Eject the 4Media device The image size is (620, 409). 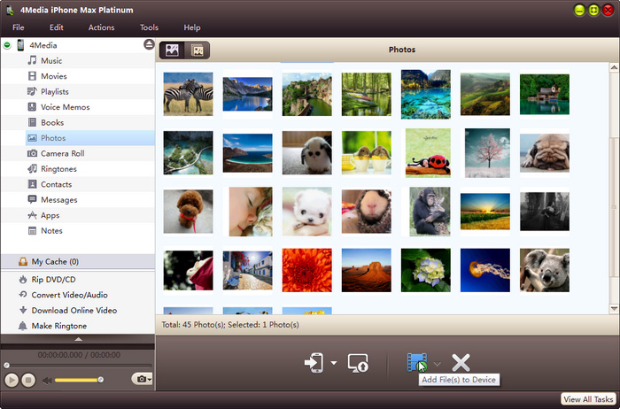coord(148,44)
